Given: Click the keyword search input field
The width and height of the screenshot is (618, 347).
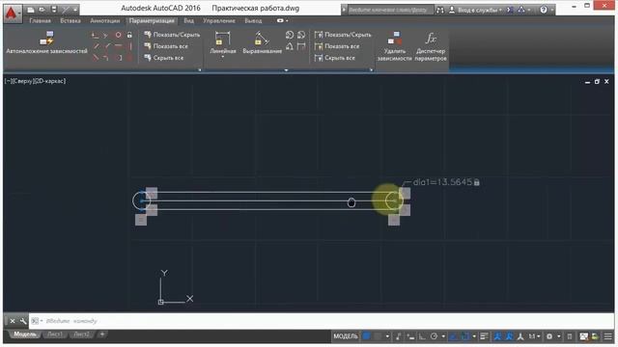Looking at the screenshot, I should 390,10.
